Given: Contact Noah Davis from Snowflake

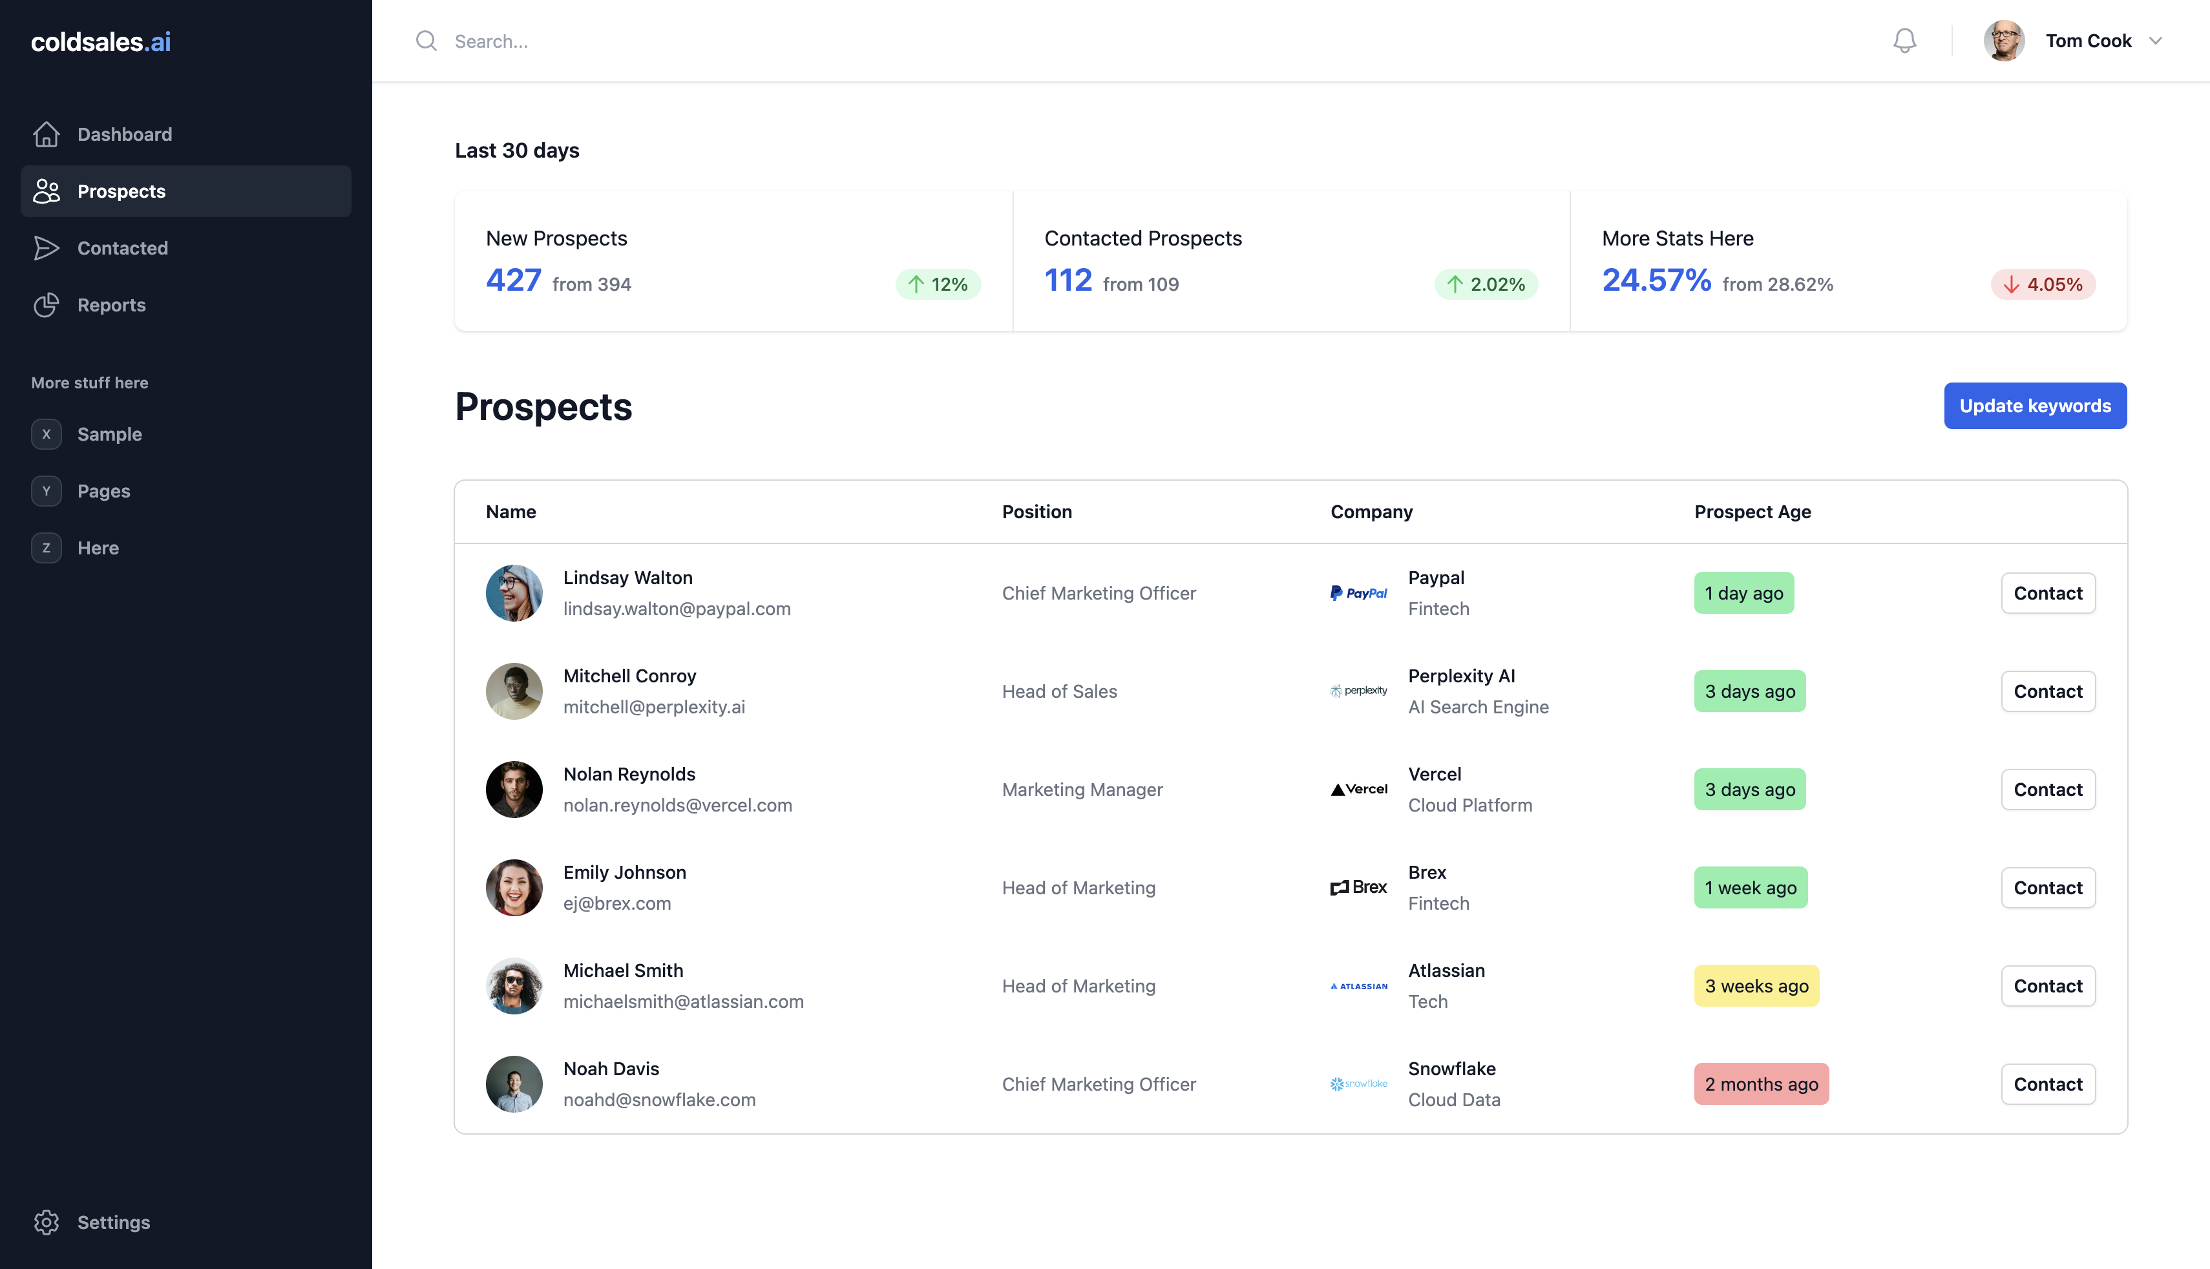Looking at the screenshot, I should [2047, 1084].
